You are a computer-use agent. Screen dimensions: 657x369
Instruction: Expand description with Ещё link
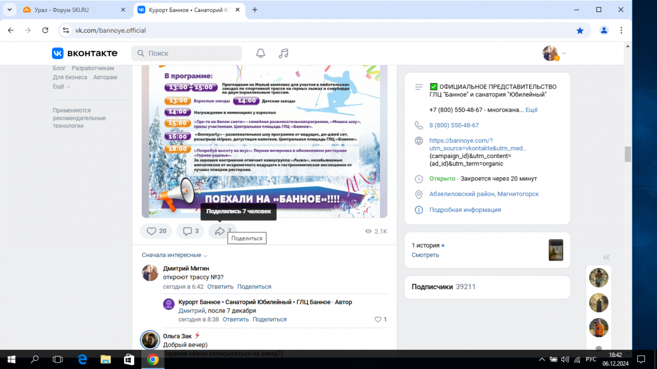[x=532, y=110]
